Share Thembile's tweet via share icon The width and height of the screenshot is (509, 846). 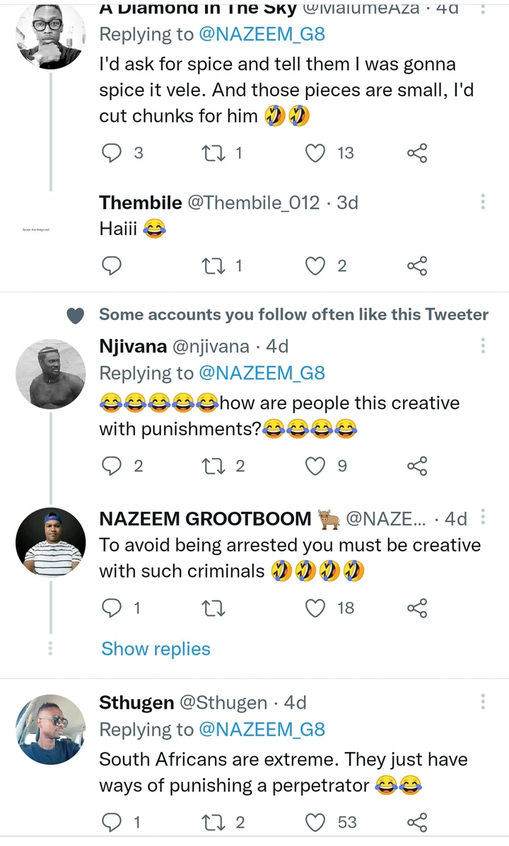tap(417, 265)
